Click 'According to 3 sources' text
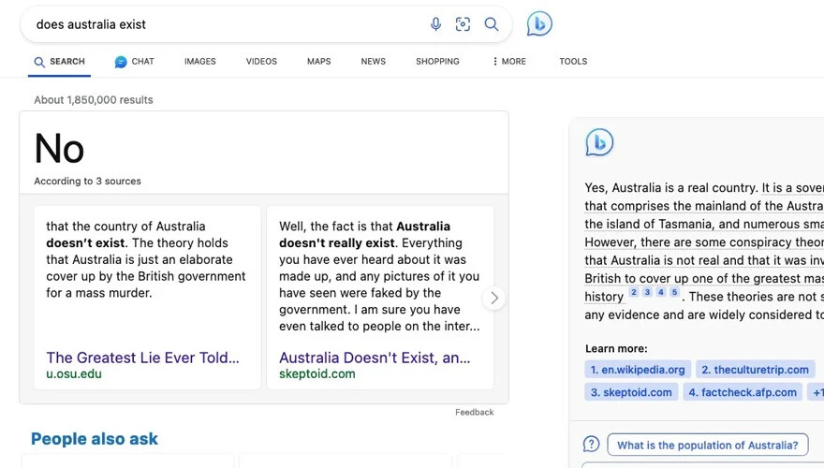This screenshot has height=468, width=824. click(x=88, y=182)
